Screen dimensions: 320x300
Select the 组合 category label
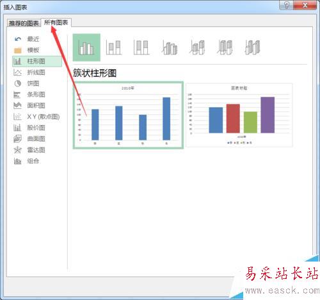click(33, 161)
